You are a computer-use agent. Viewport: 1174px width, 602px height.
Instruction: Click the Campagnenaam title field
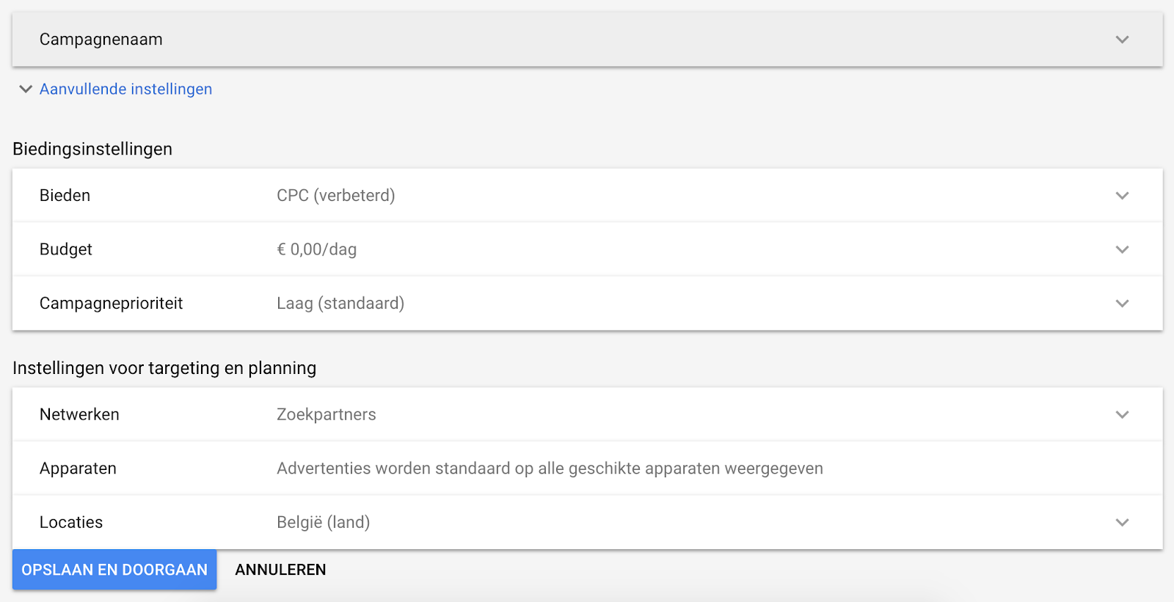pos(101,40)
